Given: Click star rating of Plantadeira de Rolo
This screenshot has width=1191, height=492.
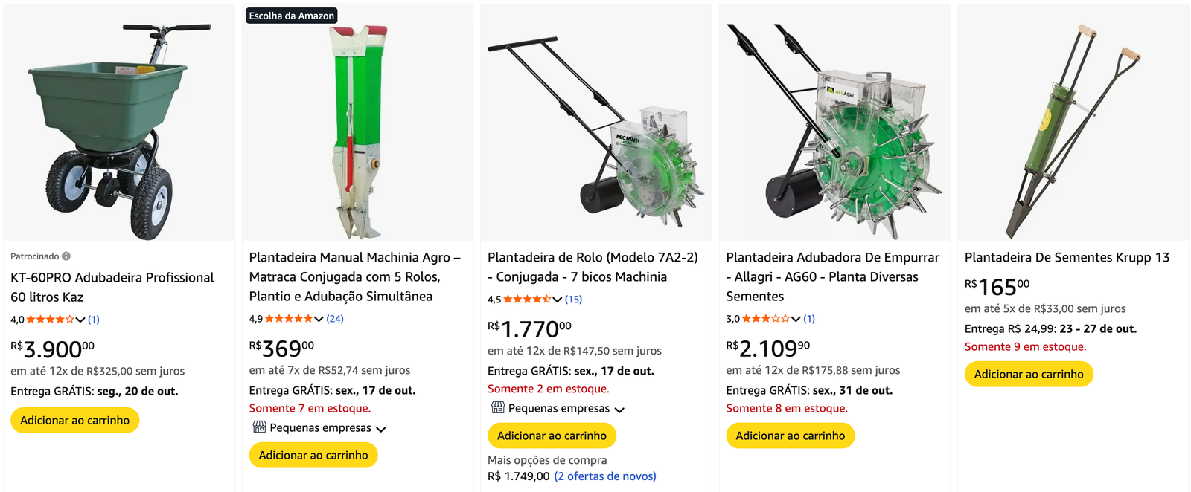Looking at the screenshot, I should (527, 300).
